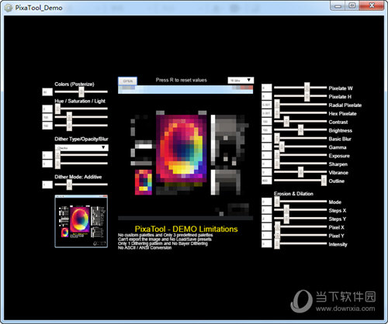388x324 pixels.
Task: Click the Dither Opacity value box
Action: (x=47, y=155)
